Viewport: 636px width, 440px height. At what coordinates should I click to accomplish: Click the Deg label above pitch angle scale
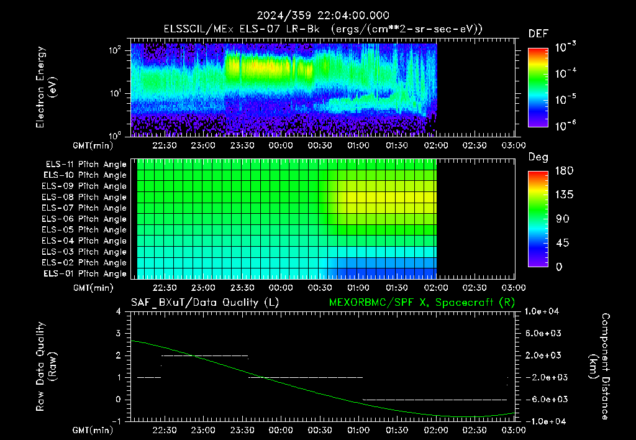538,157
